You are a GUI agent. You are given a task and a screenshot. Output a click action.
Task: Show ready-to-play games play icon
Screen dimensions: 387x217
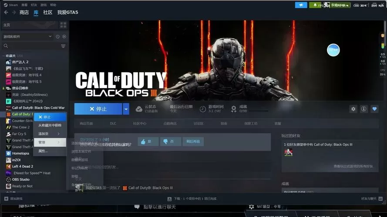64,36
